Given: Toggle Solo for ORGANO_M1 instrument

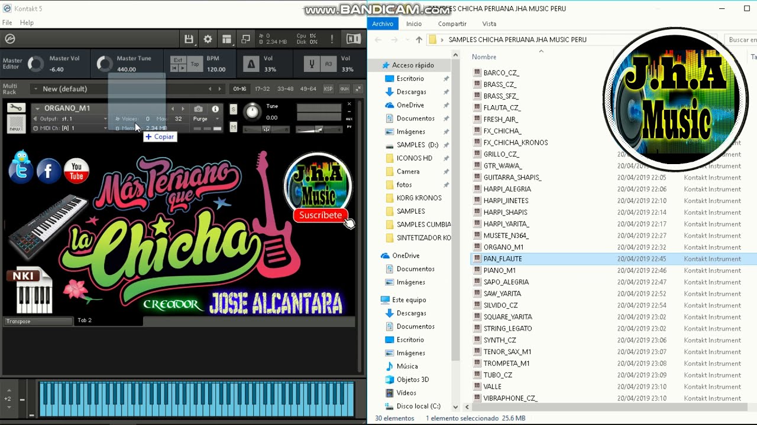Looking at the screenshot, I should point(234,109).
